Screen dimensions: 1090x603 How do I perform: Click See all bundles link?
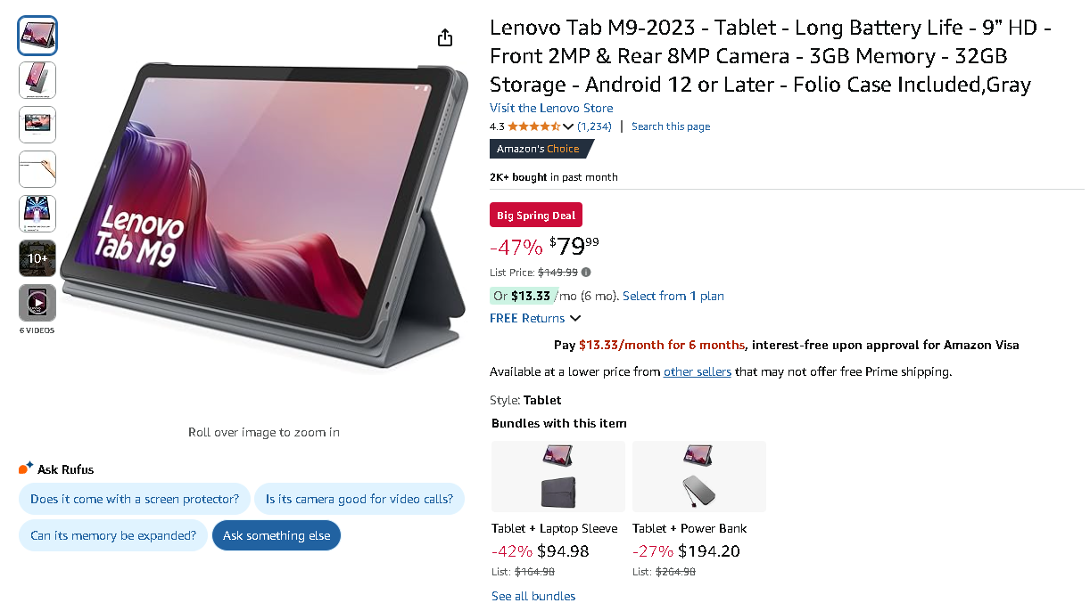533,596
